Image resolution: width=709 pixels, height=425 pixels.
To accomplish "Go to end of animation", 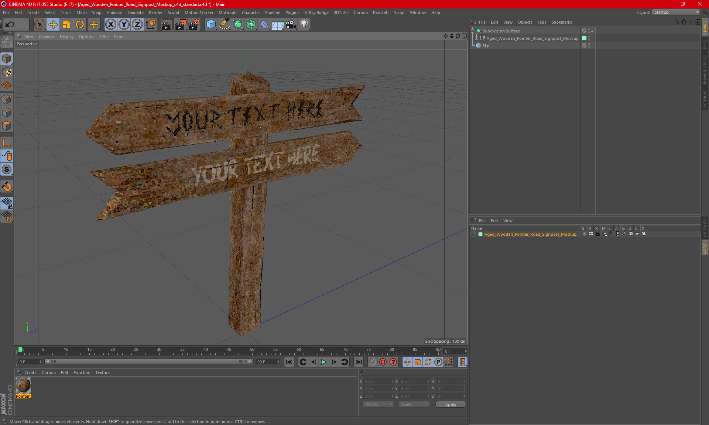I will click(358, 362).
